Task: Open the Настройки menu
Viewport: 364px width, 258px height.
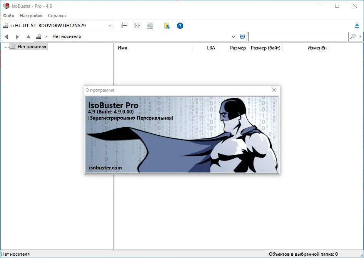Action: coord(31,16)
